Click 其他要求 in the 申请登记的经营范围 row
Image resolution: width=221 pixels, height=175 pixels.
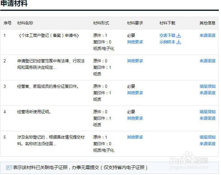pyautogui.click(x=135, y=61)
